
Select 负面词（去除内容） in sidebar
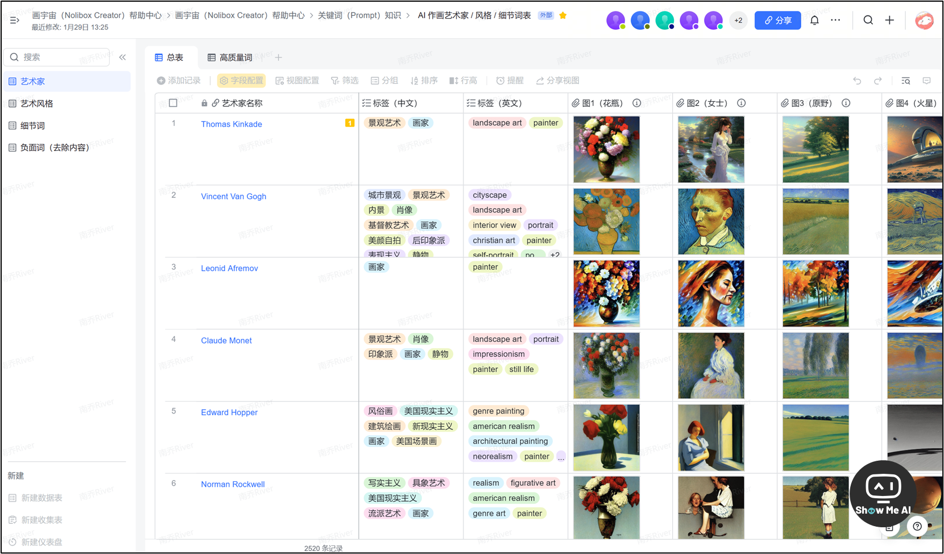(x=68, y=147)
